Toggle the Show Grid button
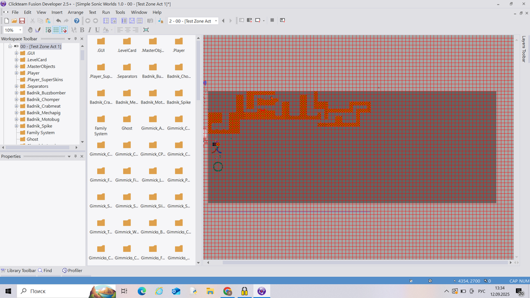The width and height of the screenshot is (530, 298). pos(56,30)
